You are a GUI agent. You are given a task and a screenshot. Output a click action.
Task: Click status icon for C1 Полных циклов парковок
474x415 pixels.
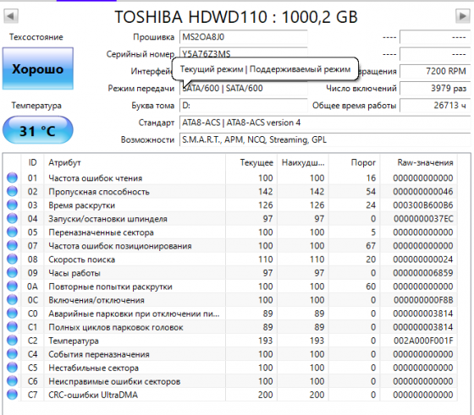pyautogui.click(x=12, y=327)
